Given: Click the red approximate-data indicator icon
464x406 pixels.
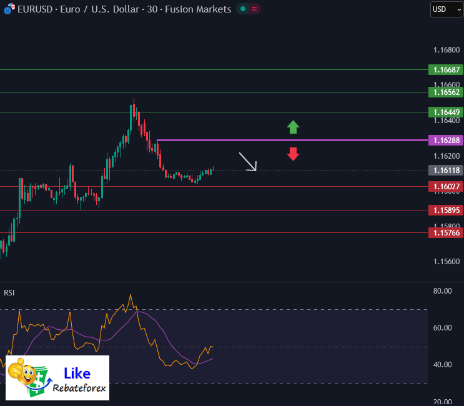Looking at the screenshot, I should tap(254, 9).
